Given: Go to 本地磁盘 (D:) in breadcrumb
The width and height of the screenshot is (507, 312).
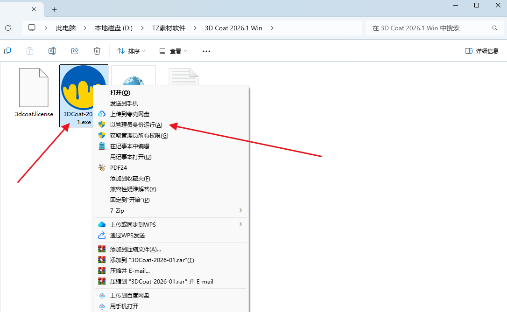Looking at the screenshot, I should 113,28.
